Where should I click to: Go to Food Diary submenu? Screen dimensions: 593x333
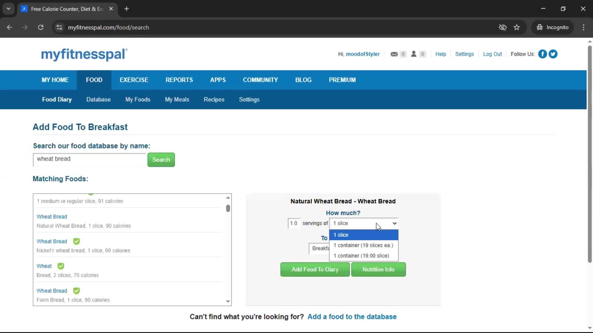[x=57, y=100]
